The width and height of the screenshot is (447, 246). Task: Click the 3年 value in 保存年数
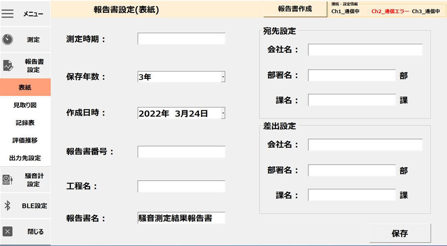click(145, 77)
